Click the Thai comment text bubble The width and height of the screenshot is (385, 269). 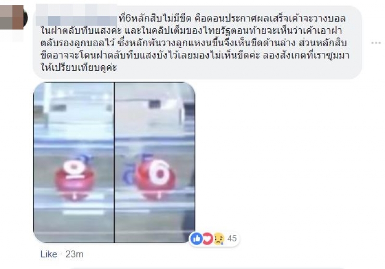pyautogui.click(x=197, y=42)
